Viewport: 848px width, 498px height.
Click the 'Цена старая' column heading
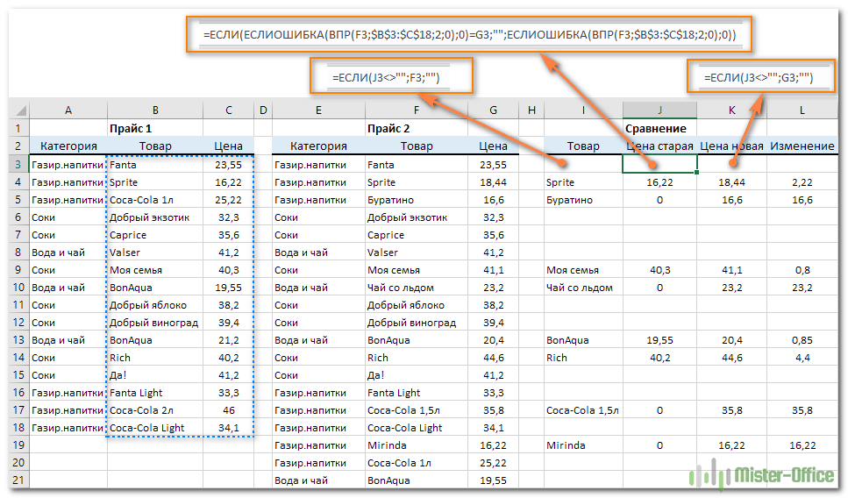point(660,146)
